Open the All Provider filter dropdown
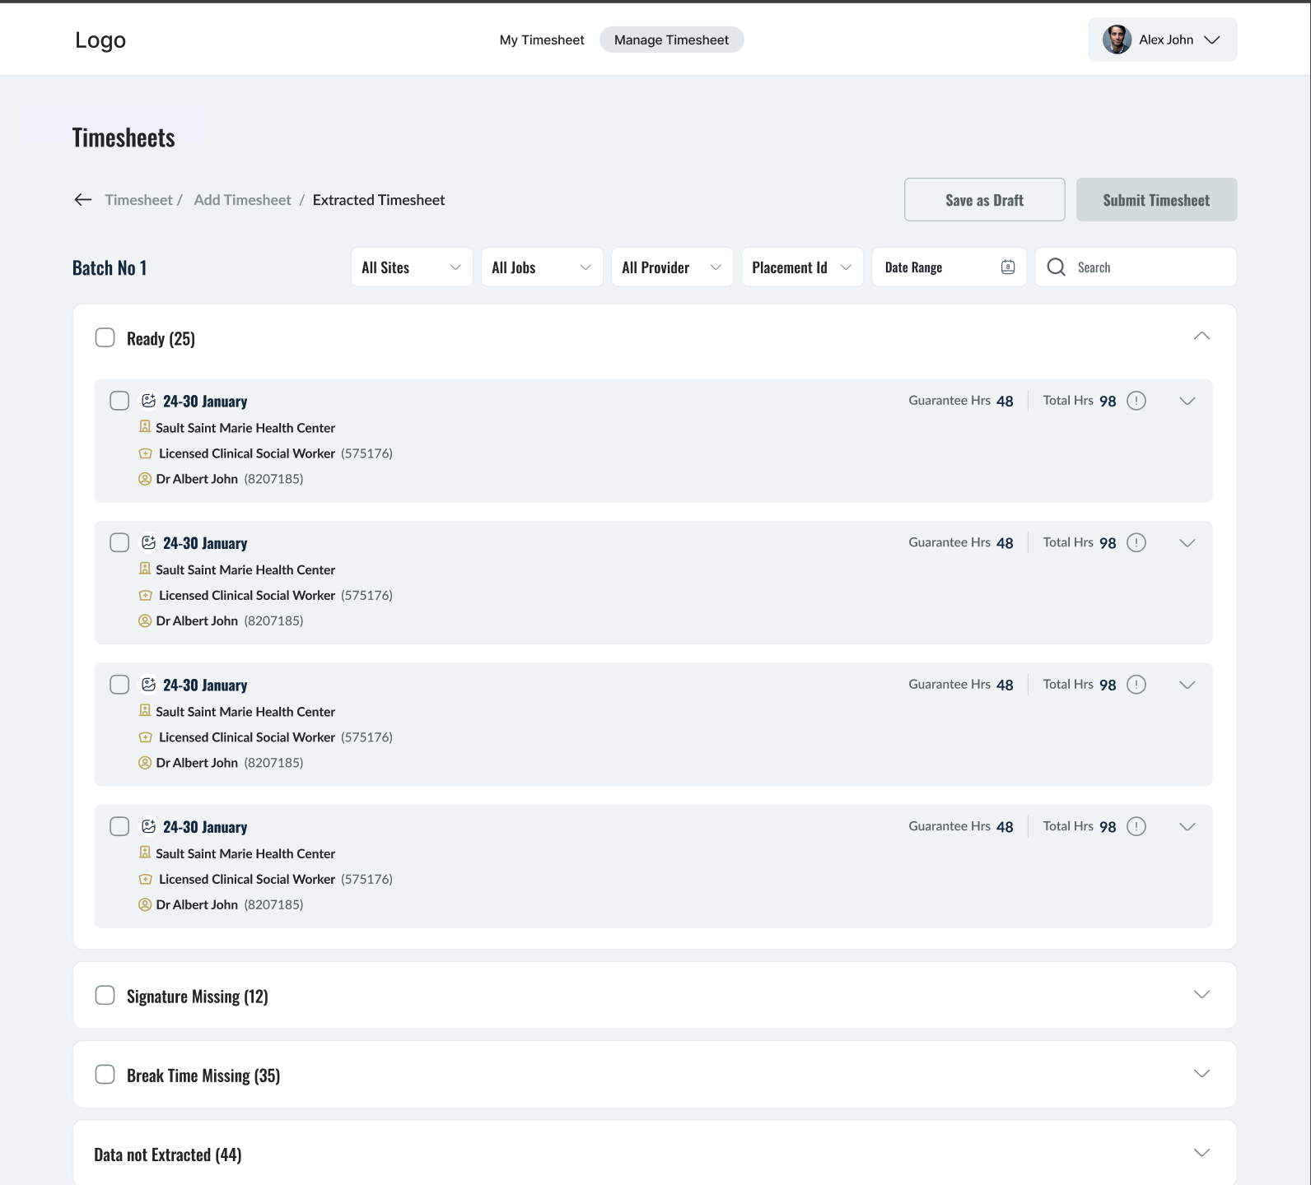The width and height of the screenshot is (1311, 1185). 672,267
